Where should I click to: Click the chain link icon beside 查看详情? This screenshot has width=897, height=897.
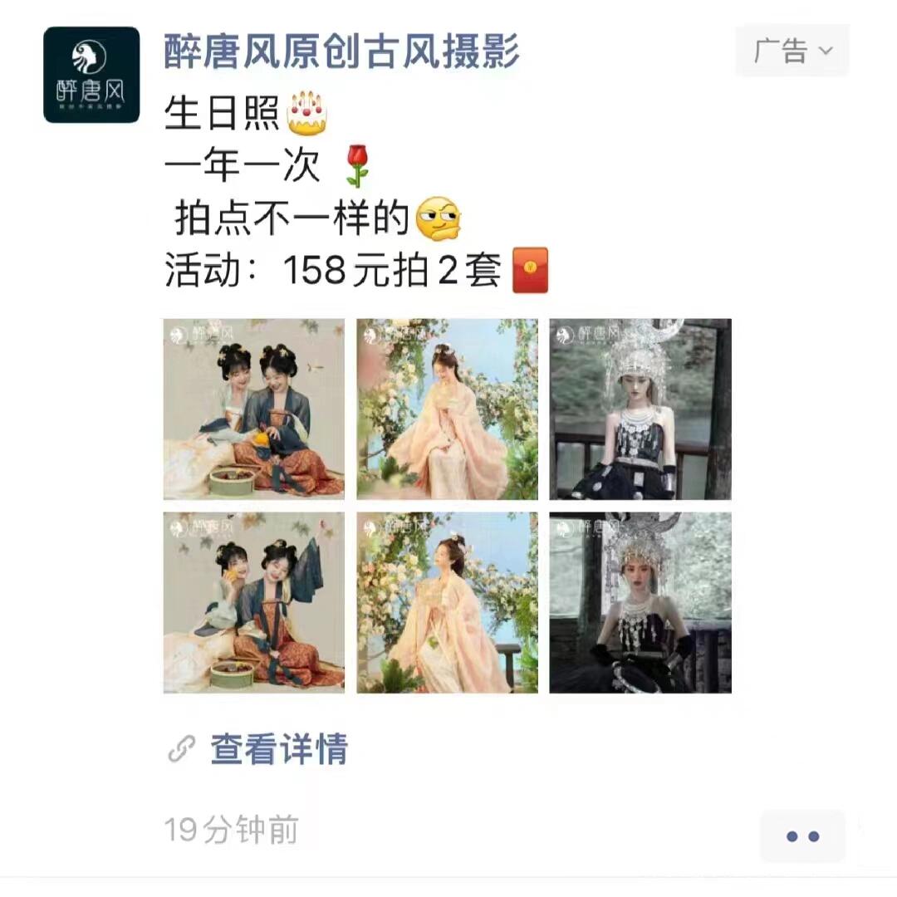pyautogui.click(x=182, y=749)
